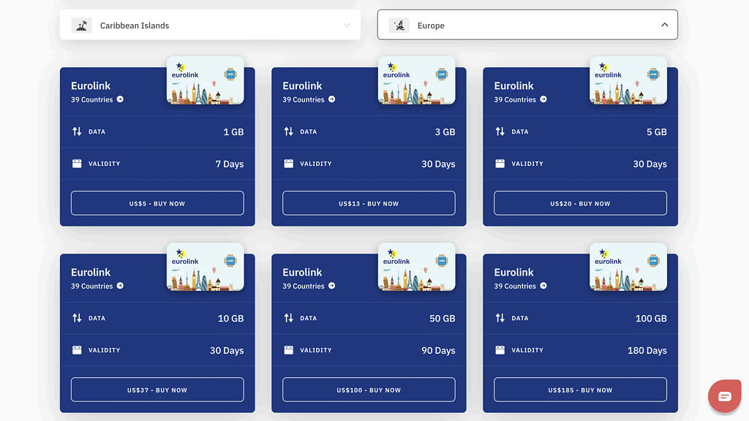749x421 pixels.
Task: Buy the US$100 Eurolink 50 GB plan
Action: (x=369, y=390)
